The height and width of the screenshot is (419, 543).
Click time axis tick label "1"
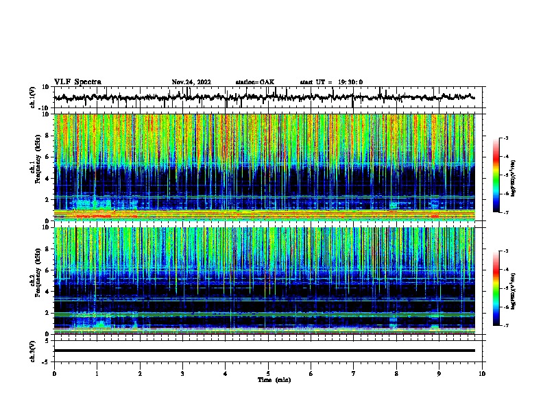pyautogui.click(x=97, y=373)
